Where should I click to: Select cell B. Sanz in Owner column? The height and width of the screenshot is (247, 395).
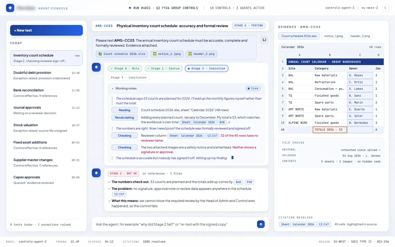360,96
